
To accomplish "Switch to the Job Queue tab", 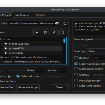I will click(x=22, y=15).
